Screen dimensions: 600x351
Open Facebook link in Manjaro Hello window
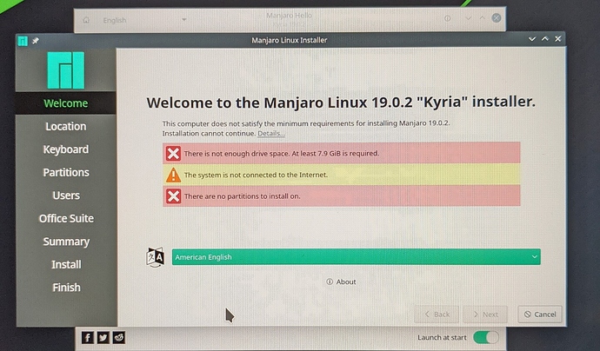88,337
